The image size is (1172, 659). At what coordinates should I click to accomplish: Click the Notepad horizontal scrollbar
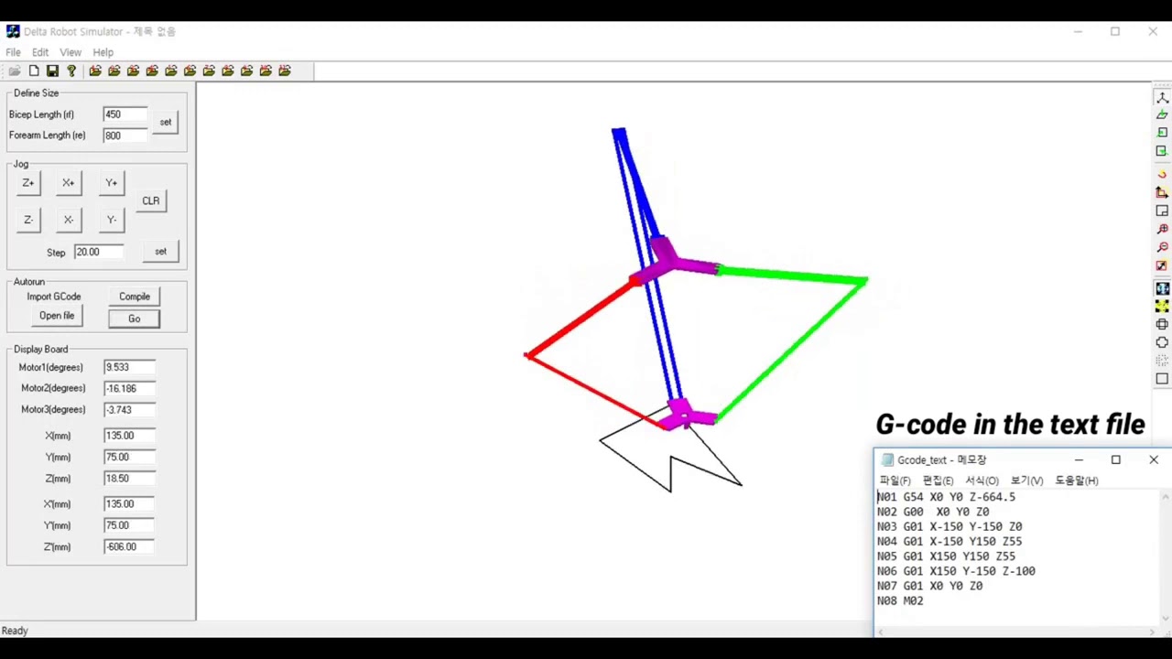click(x=1016, y=632)
